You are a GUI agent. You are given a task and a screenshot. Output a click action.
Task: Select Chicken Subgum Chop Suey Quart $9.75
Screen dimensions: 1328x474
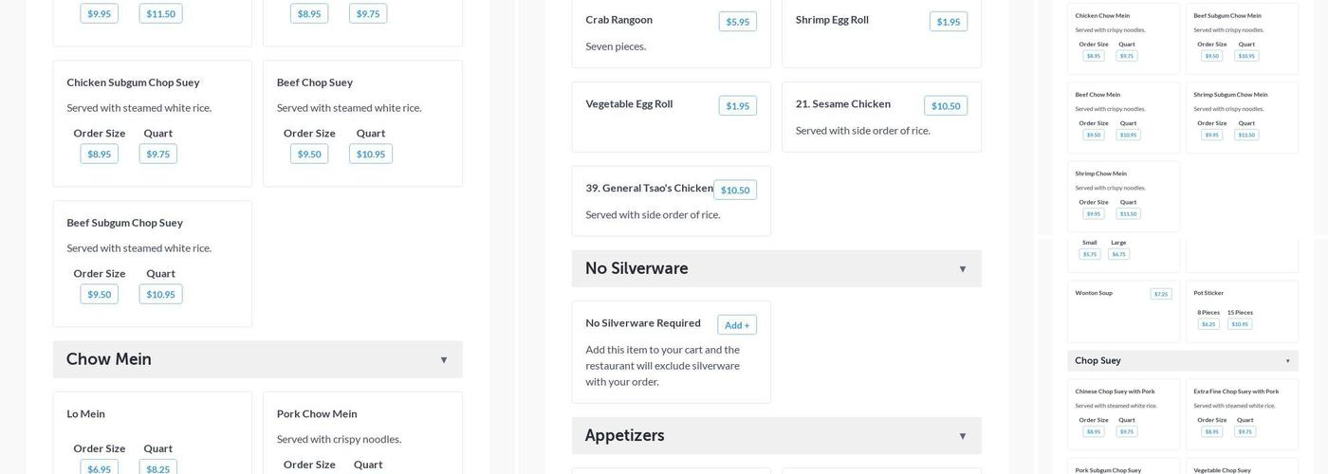[x=157, y=154]
